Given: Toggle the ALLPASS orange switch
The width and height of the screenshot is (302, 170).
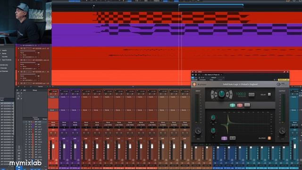Looking at the screenshot, I should pos(269,138).
